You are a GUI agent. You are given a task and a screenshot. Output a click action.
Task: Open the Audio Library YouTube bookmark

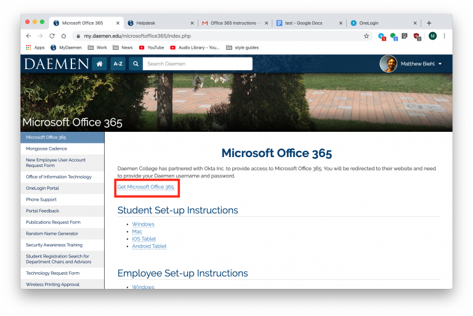pyautogui.click(x=195, y=47)
